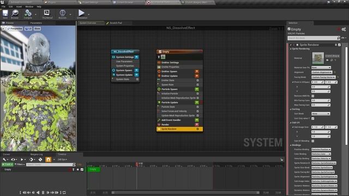Open details settings gear in Selection panel

(x=344, y=29)
